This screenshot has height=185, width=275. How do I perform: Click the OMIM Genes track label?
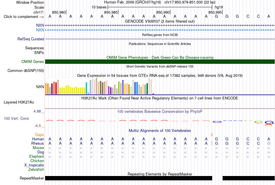[x=33, y=62]
